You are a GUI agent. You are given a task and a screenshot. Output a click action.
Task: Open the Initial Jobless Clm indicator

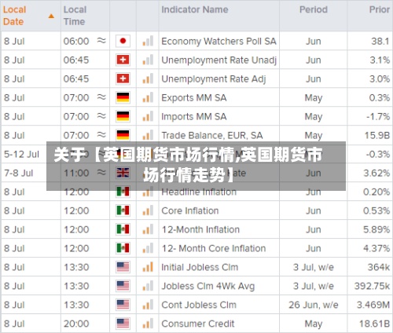(200, 267)
